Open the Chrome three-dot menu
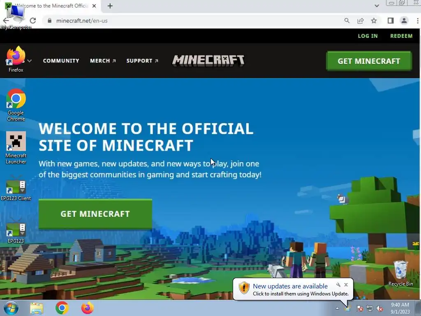 click(418, 21)
